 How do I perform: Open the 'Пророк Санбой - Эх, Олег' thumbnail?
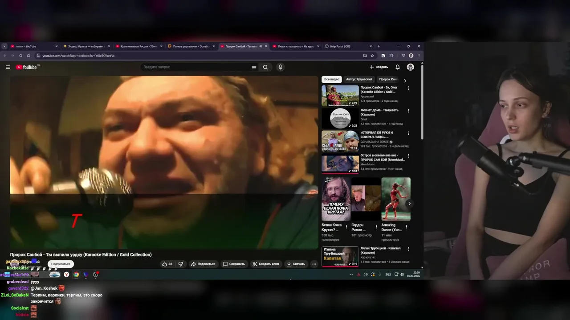point(340,96)
